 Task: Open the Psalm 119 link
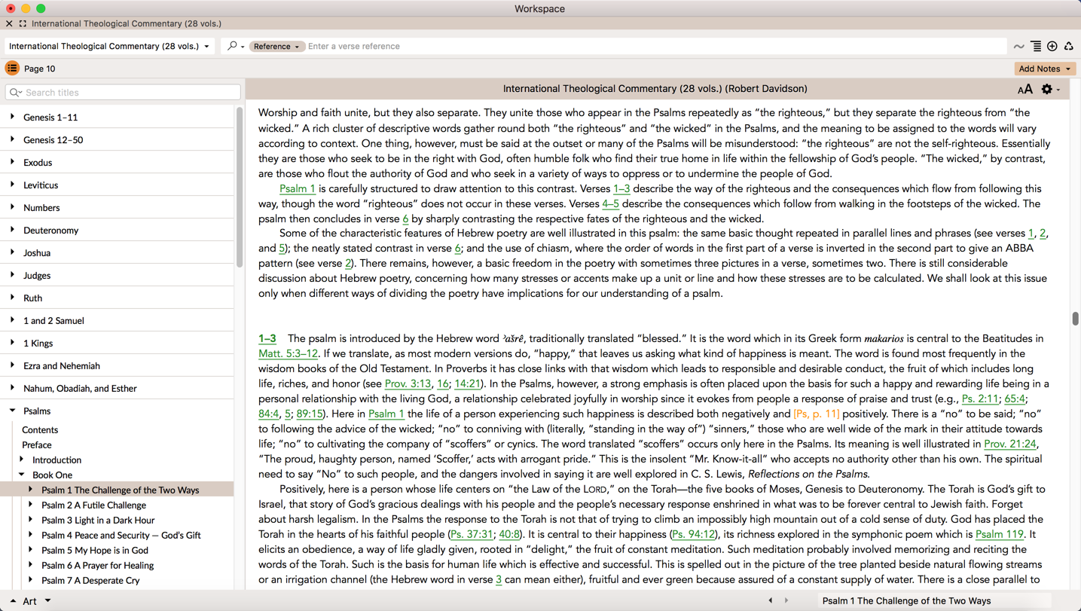1000,534
